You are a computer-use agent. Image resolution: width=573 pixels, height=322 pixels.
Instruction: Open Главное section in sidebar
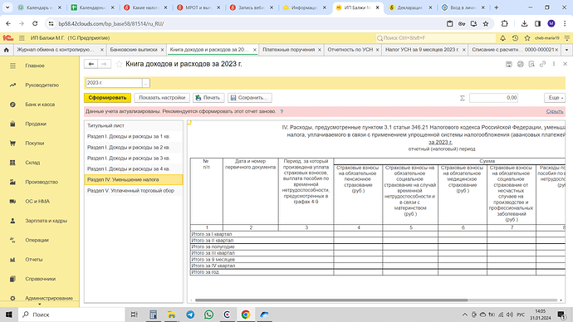(35, 66)
